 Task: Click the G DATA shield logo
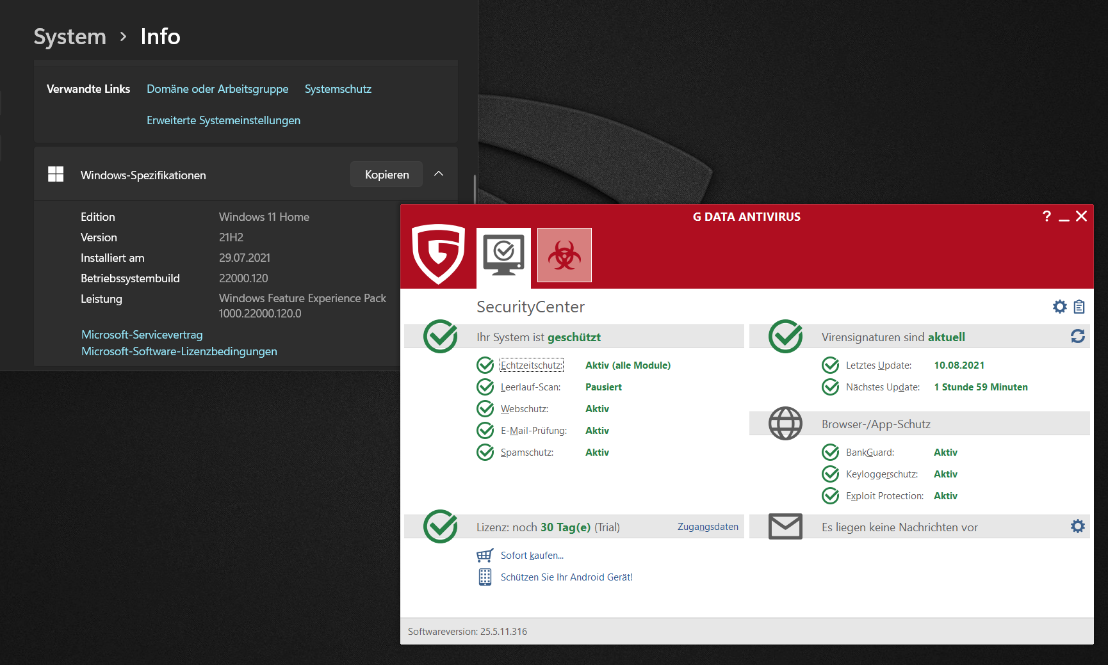tap(438, 253)
